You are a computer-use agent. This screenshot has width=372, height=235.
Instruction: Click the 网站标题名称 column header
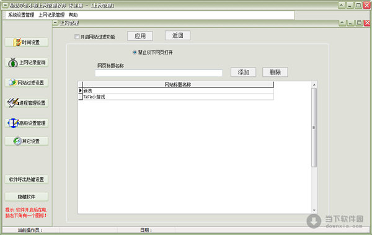coord(178,84)
